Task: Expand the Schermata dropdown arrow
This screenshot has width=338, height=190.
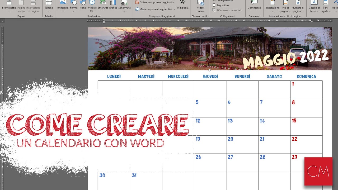Action: coord(124,11)
